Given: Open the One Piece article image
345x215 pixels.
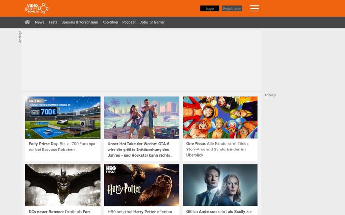Looking at the screenshot, I should tap(220, 117).
